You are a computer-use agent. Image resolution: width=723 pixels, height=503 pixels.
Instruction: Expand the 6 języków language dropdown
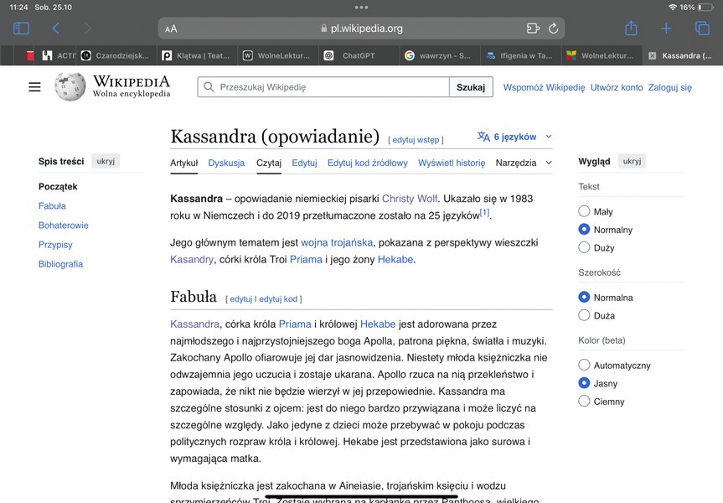514,137
